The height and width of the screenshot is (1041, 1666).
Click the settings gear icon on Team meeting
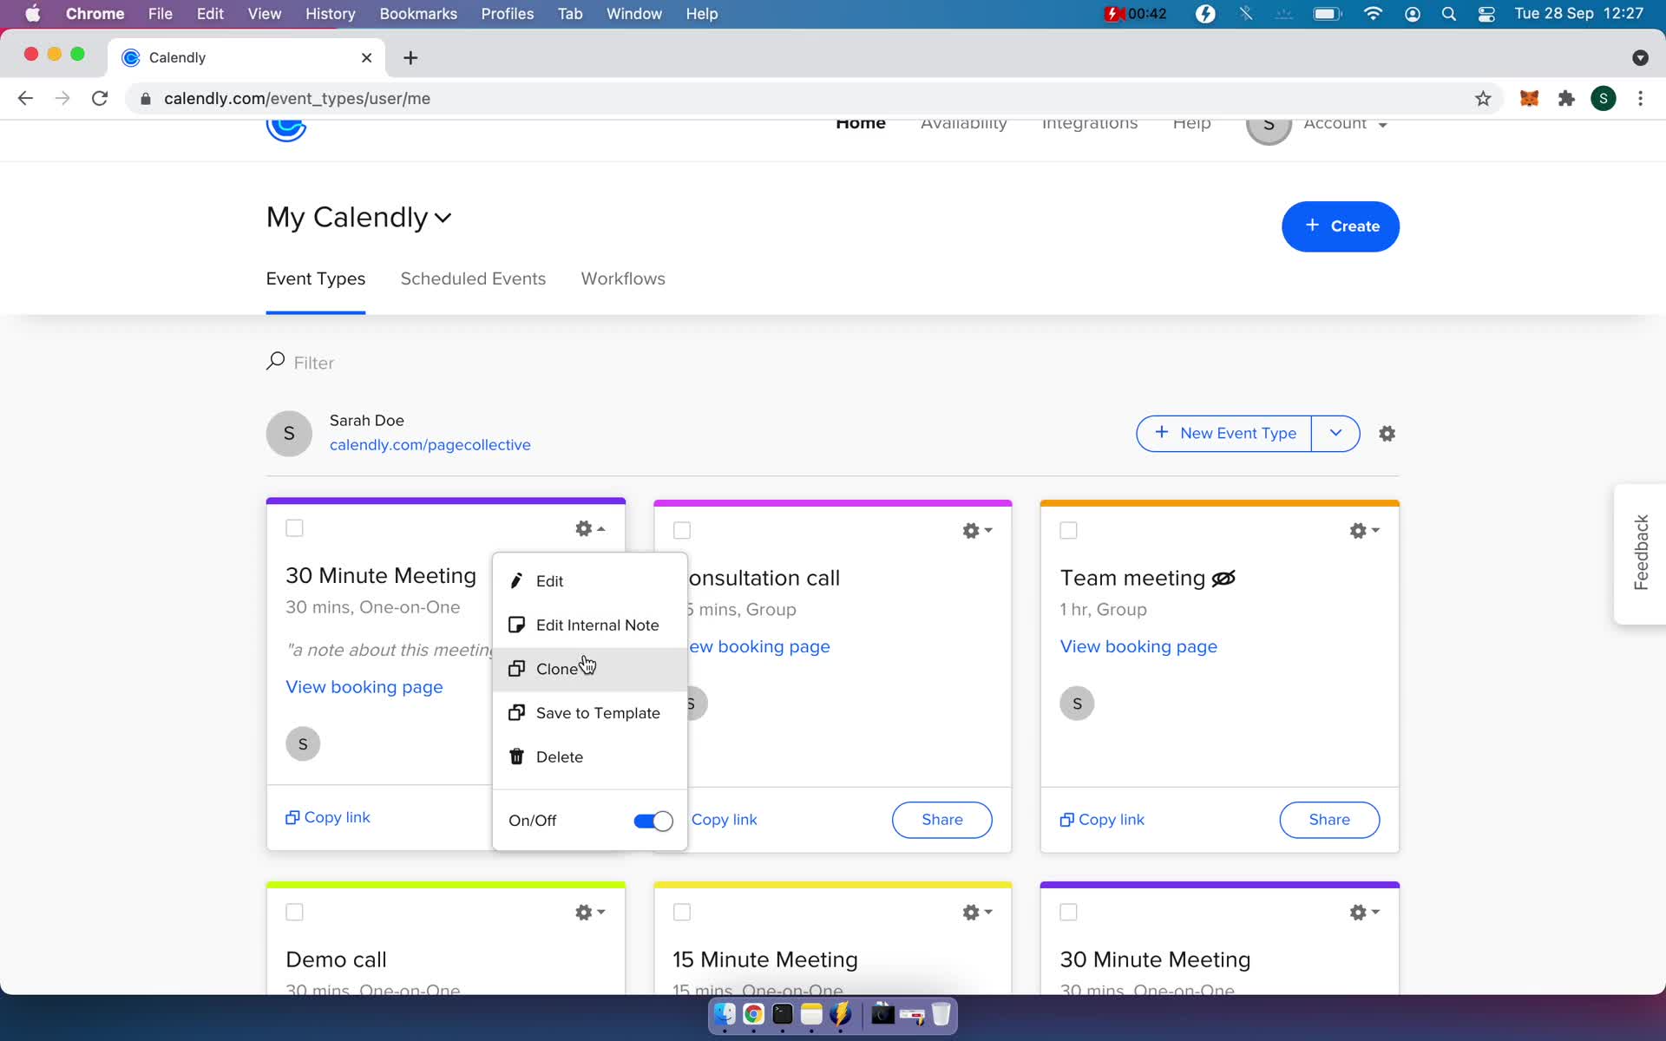[x=1358, y=530]
